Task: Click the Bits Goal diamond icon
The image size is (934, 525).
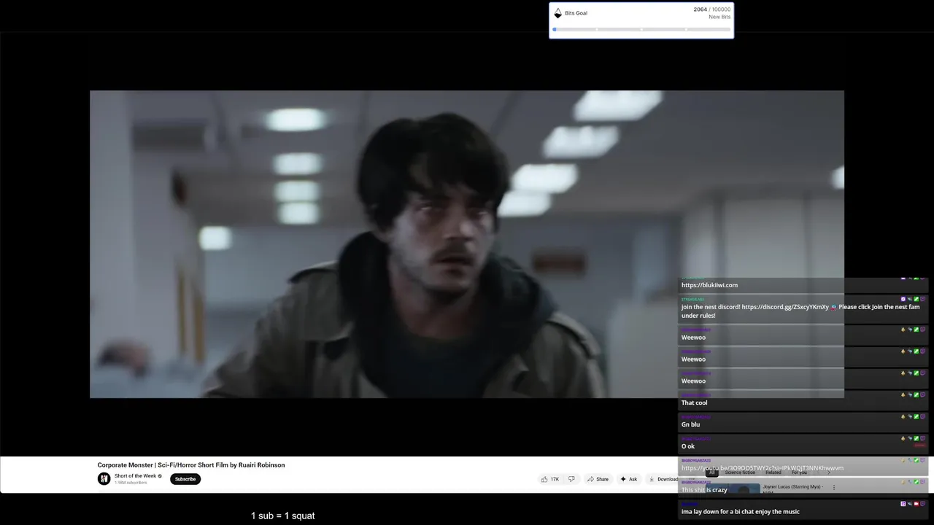Action: pyautogui.click(x=557, y=13)
